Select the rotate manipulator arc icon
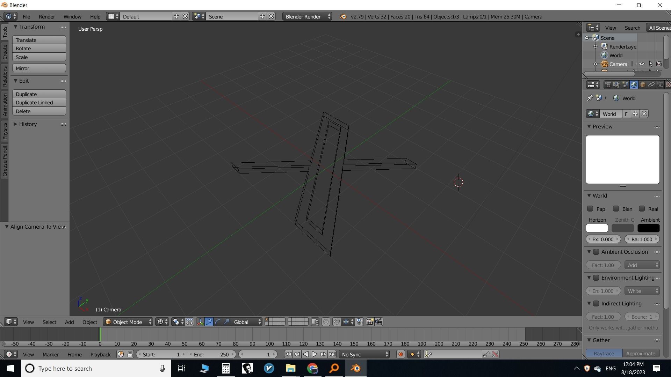This screenshot has height=377, width=671. pyautogui.click(x=218, y=322)
